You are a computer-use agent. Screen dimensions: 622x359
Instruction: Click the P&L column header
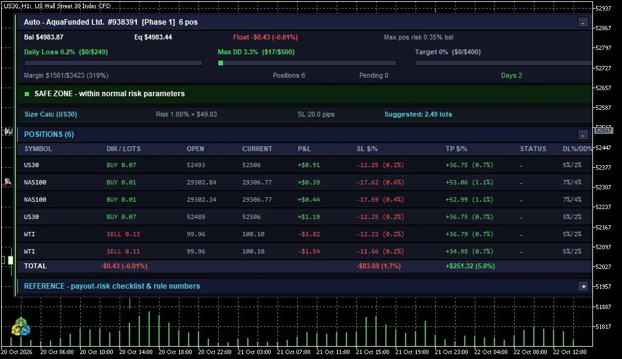click(x=305, y=149)
